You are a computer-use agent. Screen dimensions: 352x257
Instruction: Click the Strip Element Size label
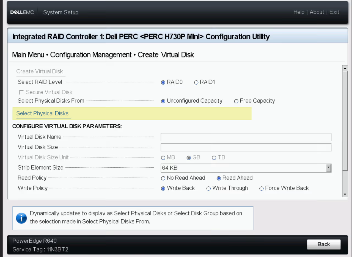[x=40, y=168]
